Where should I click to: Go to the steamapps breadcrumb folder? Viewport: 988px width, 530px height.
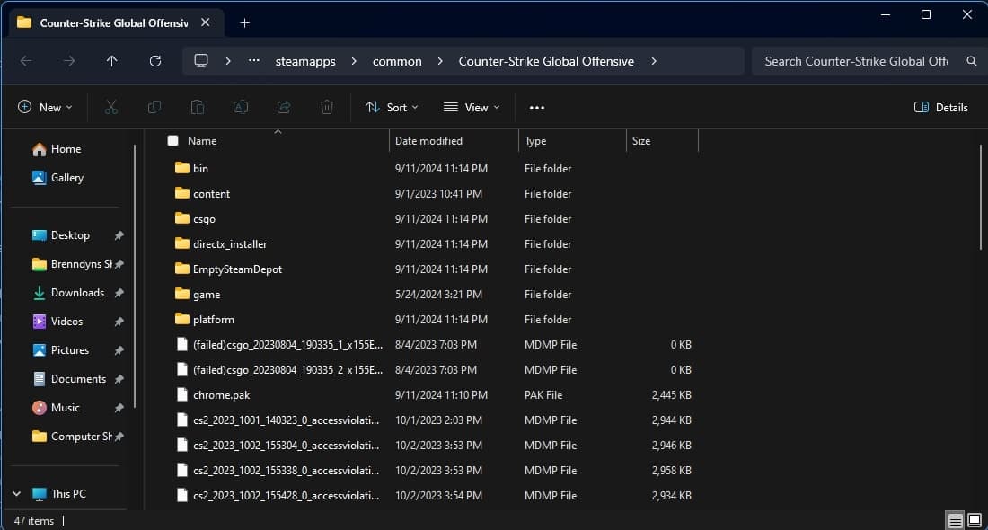click(304, 60)
